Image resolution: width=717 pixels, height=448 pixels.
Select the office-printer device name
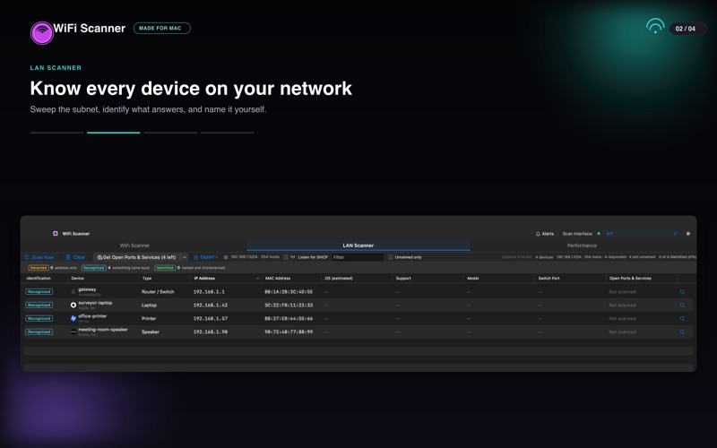pos(92,316)
